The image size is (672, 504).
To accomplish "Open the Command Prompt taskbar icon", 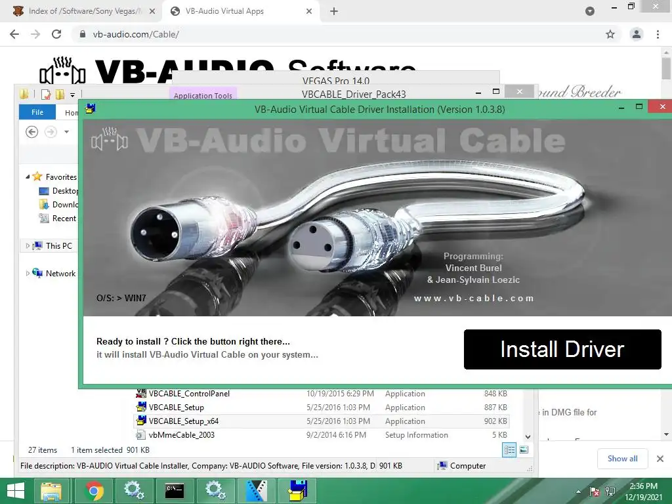I will tap(175, 490).
